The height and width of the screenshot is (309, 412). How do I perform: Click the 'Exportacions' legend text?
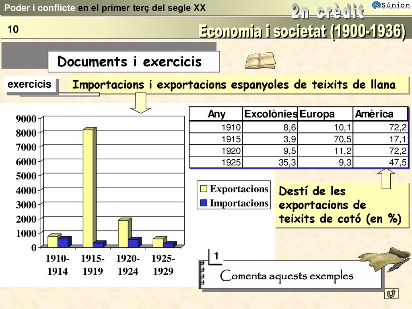(239, 189)
